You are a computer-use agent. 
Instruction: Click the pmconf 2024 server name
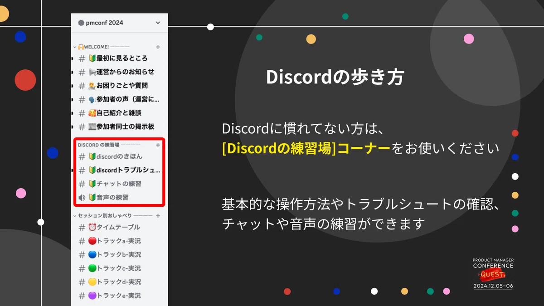pos(104,23)
